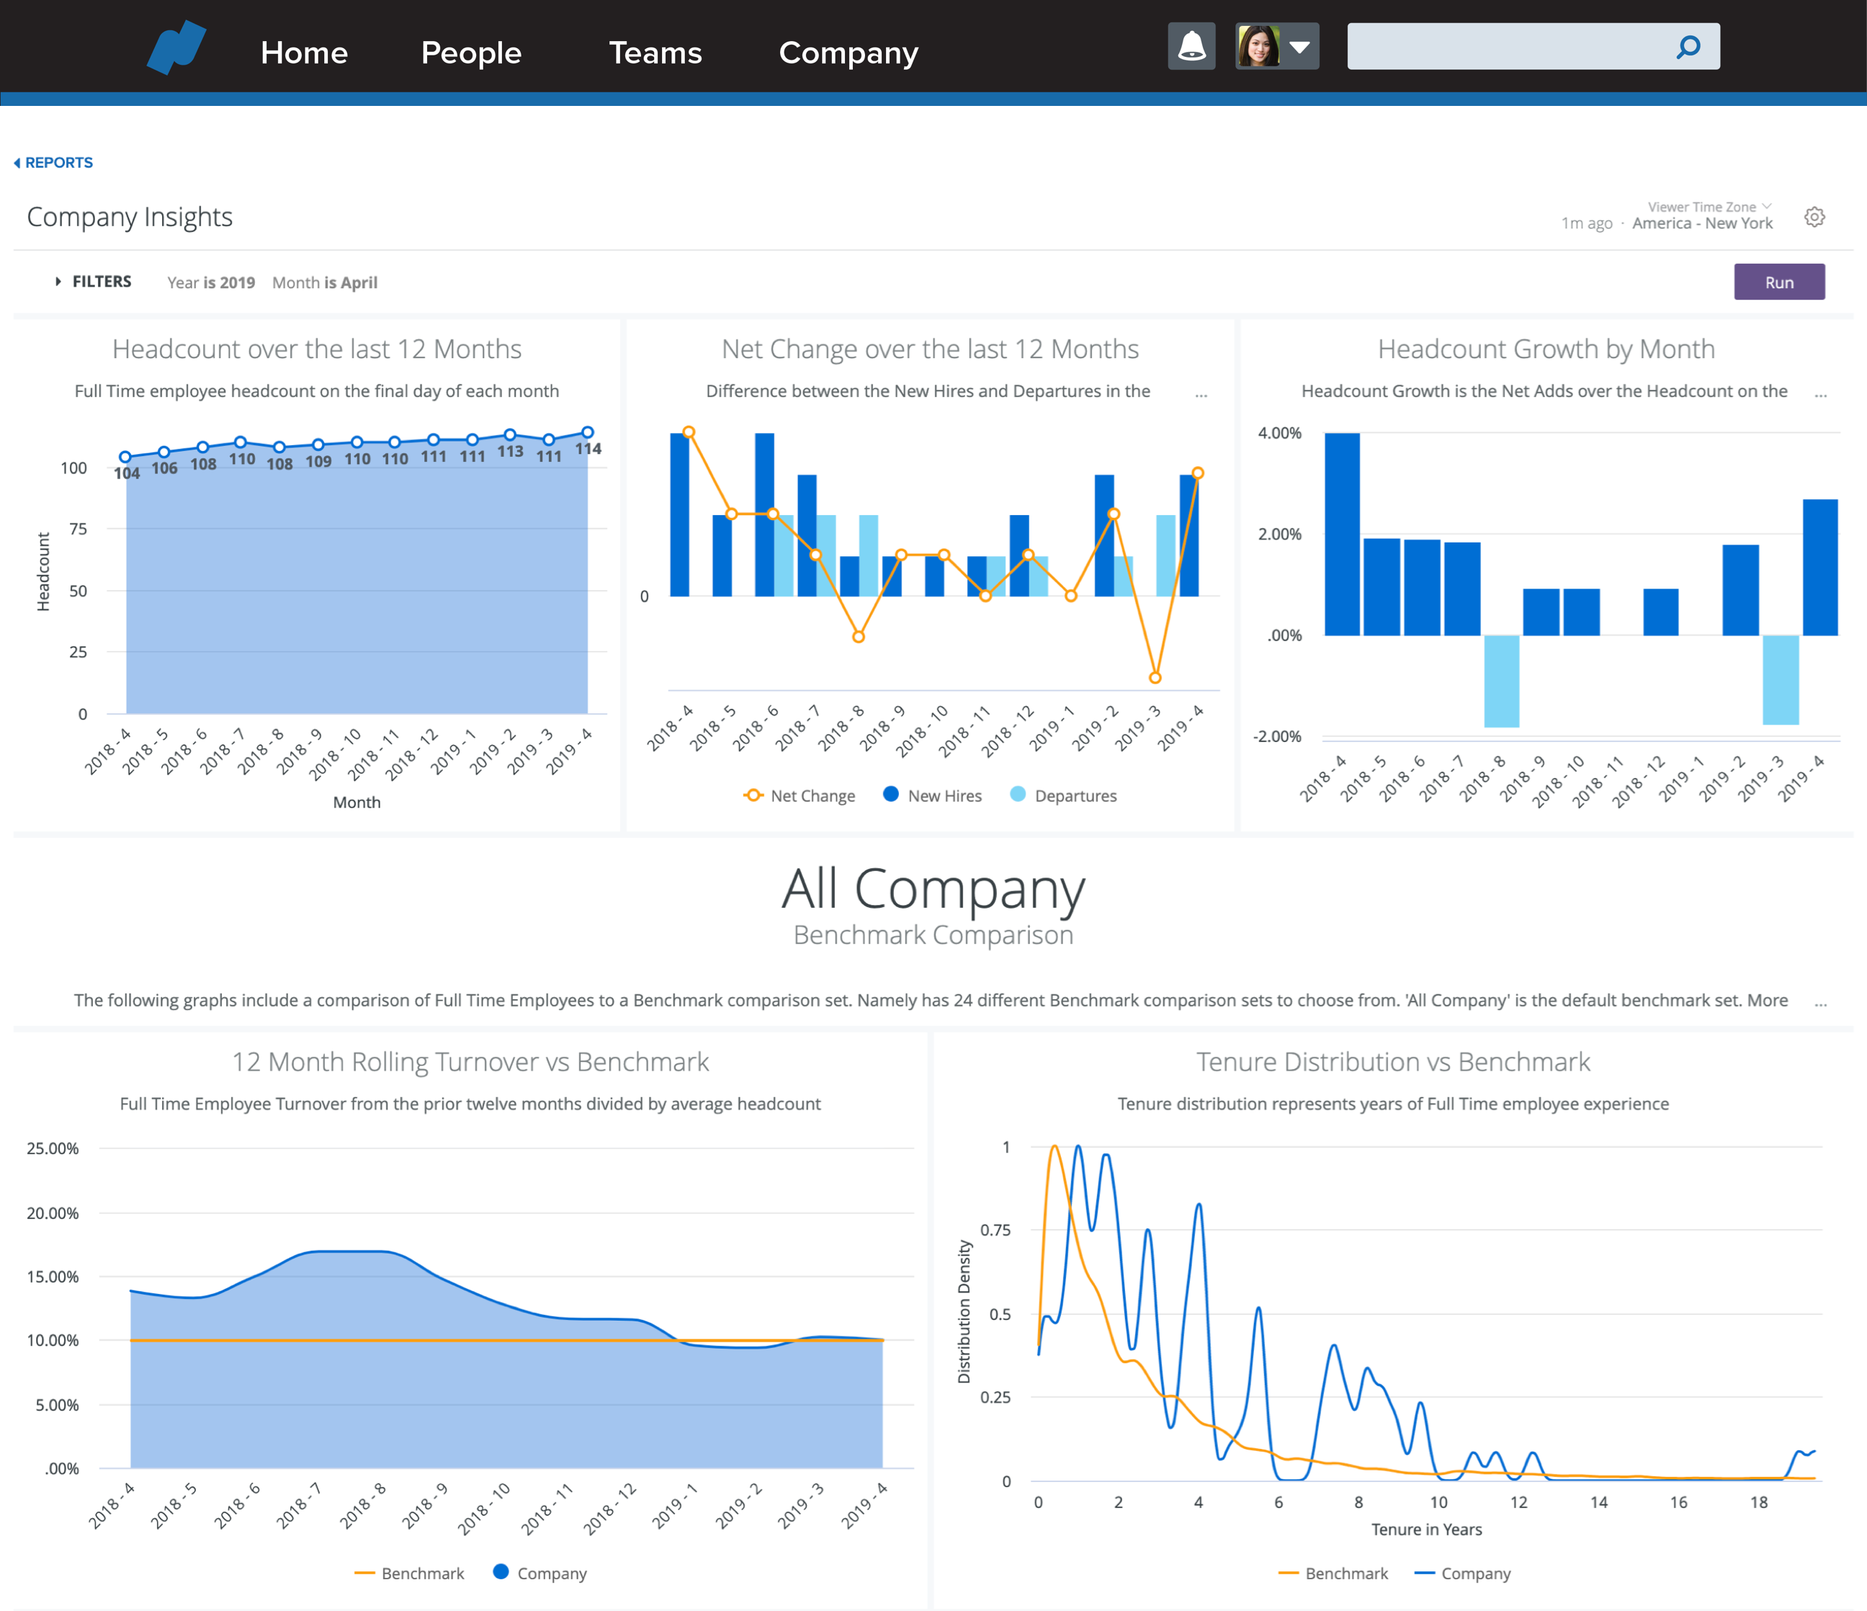Click the search magnifier icon

[x=1688, y=46]
